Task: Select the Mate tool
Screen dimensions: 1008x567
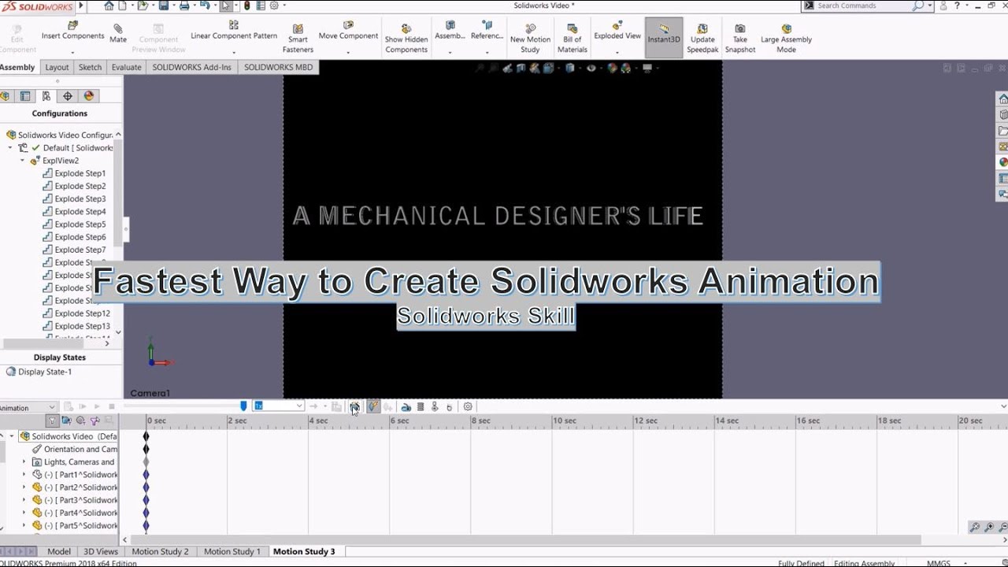Action: click(x=118, y=33)
